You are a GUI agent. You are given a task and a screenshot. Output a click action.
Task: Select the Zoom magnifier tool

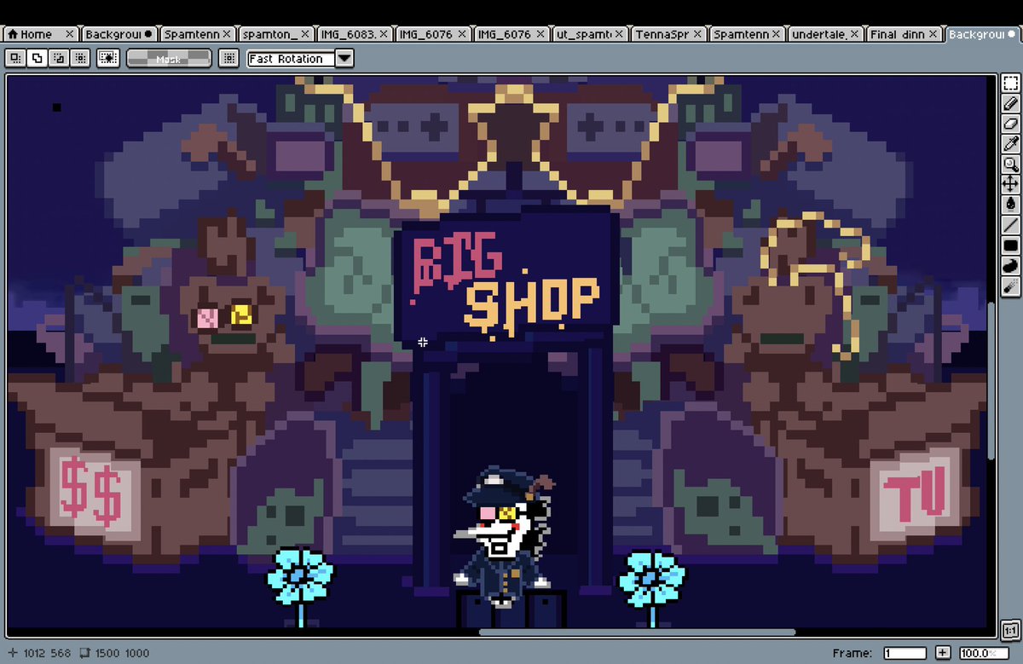point(1010,165)
